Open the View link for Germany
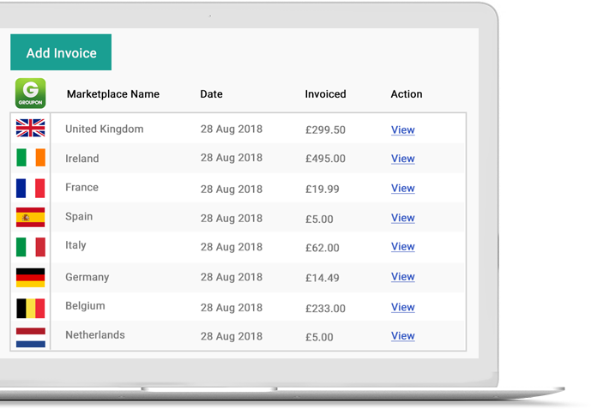This screenshot has width=591, height=409. pos(403,277)
